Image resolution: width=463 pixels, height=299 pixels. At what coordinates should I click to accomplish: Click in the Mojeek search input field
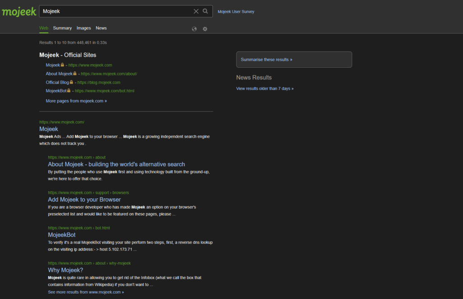[x=117, y=11]
